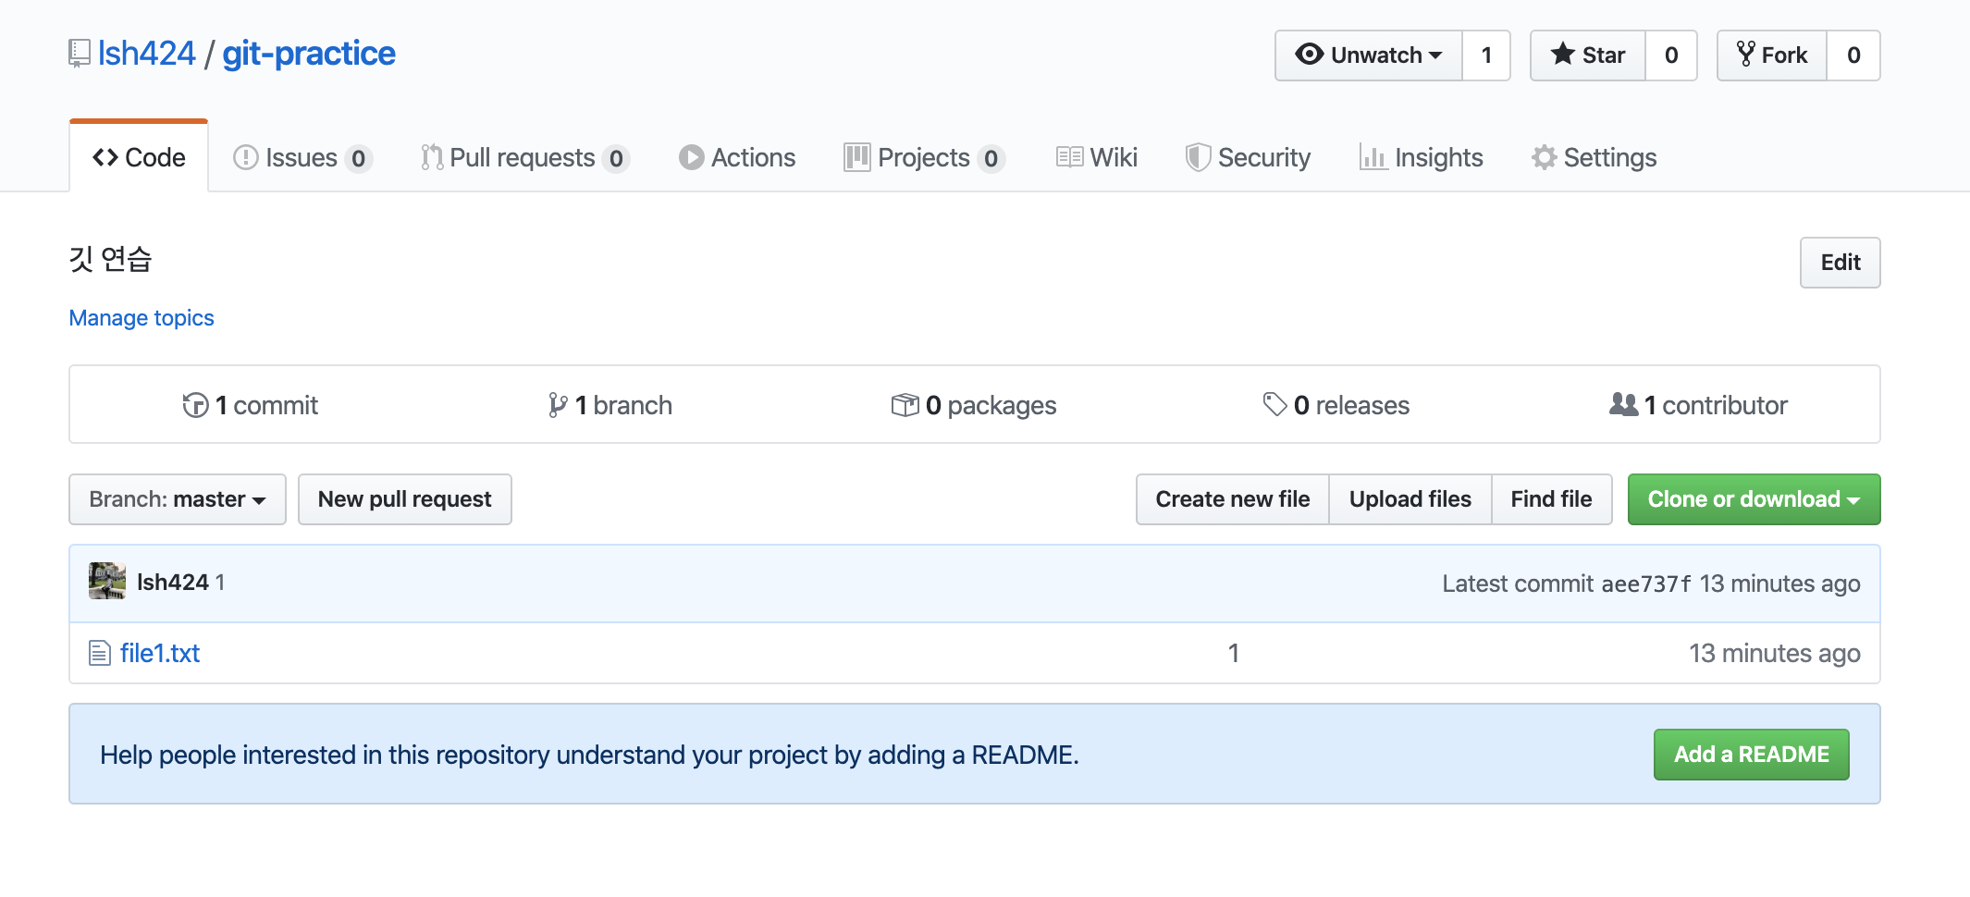Open the Insights tab
This screenshot has height=897, width=1970.
tap(1422, 158)
